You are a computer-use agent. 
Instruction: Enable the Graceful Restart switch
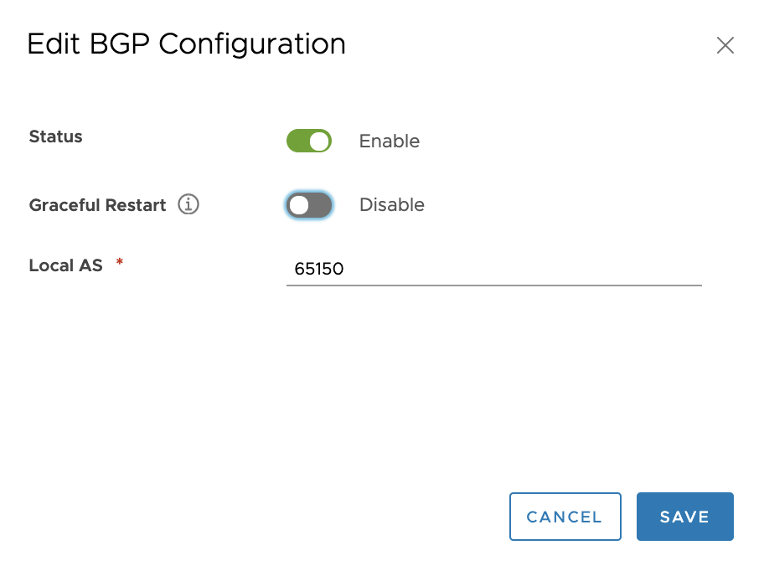click(309, 205)
